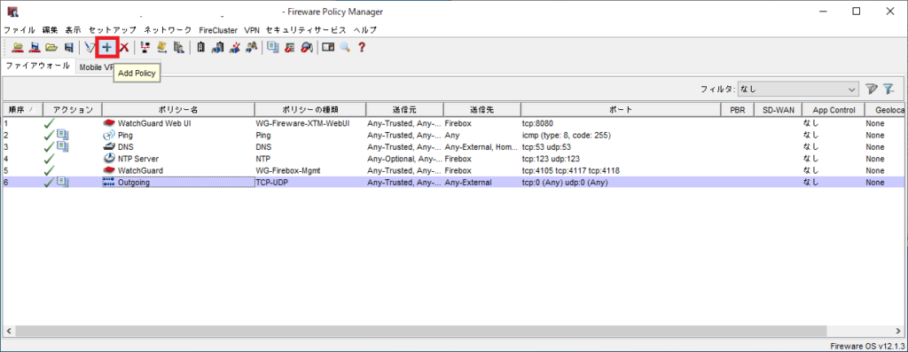The width and height of the screenshot is (908, 352).
Task: Sort by the ポリシーの種類 column header
Action: [x=310, y=109]
